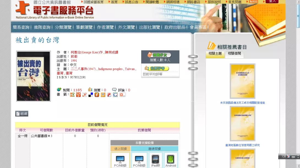Image resolution: width=300 pixels, height=168 pixels.
Task: Open 常見問題 FAQ link
Action: [235, 2]
